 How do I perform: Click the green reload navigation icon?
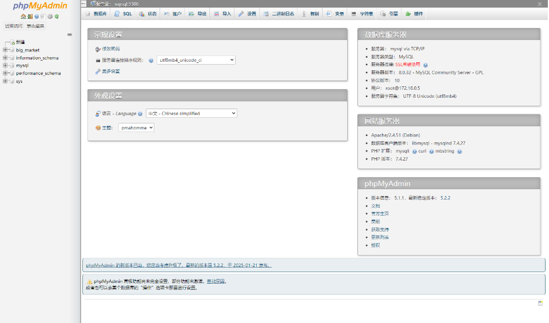[57, 17]
